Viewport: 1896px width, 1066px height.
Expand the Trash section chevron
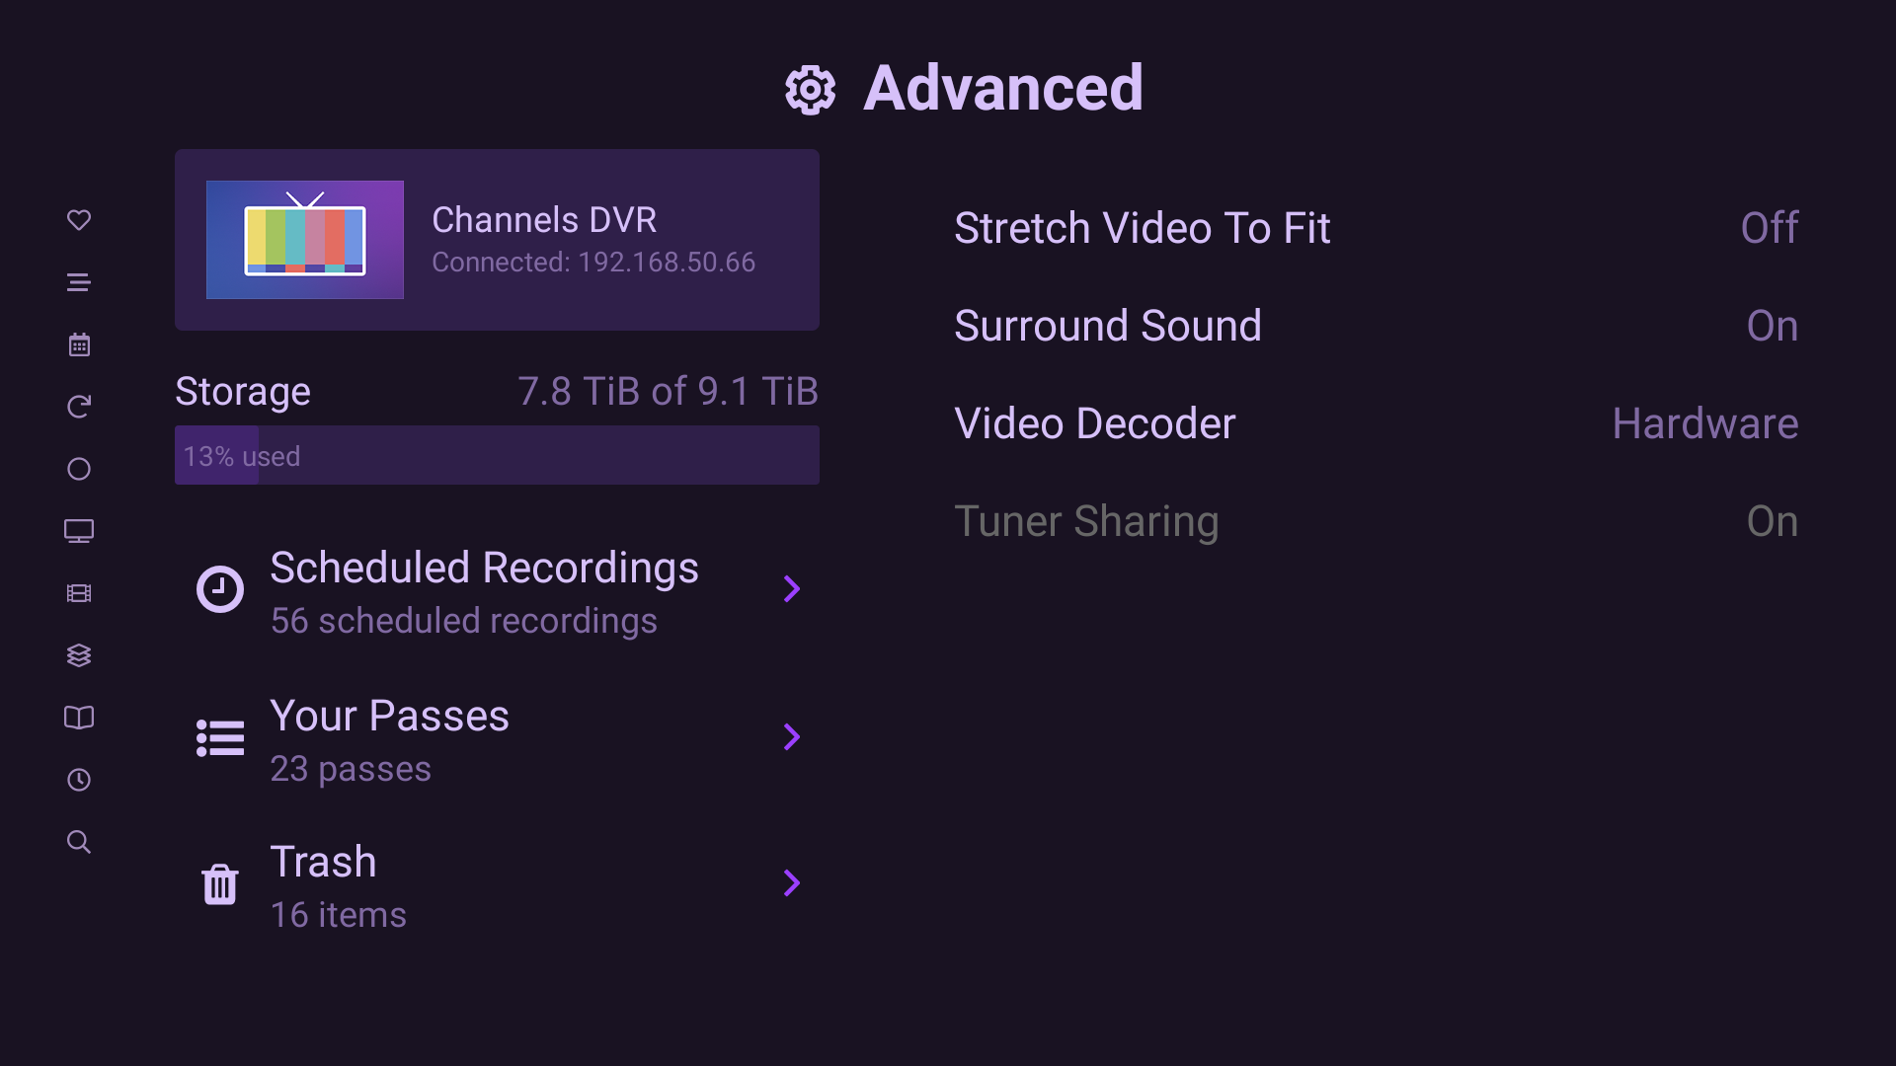coord(792,883)
